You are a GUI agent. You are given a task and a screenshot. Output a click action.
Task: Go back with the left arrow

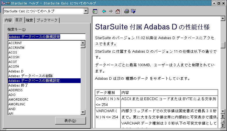click(104, 11)
